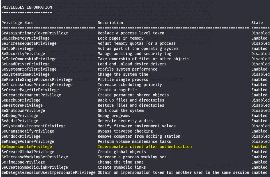Click the State column header
Image resolution: width=270 pixels, height=177 pixels.
pyautogui.click(x=257, y=23)
